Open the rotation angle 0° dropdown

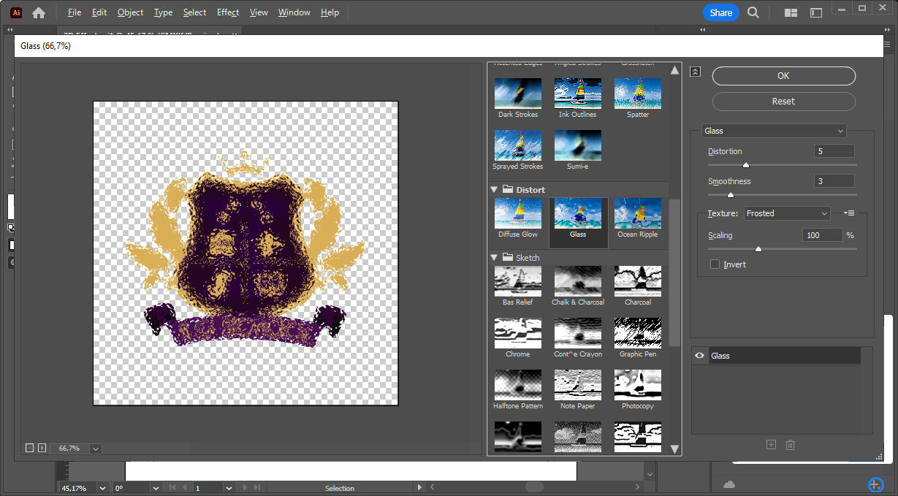156,488
